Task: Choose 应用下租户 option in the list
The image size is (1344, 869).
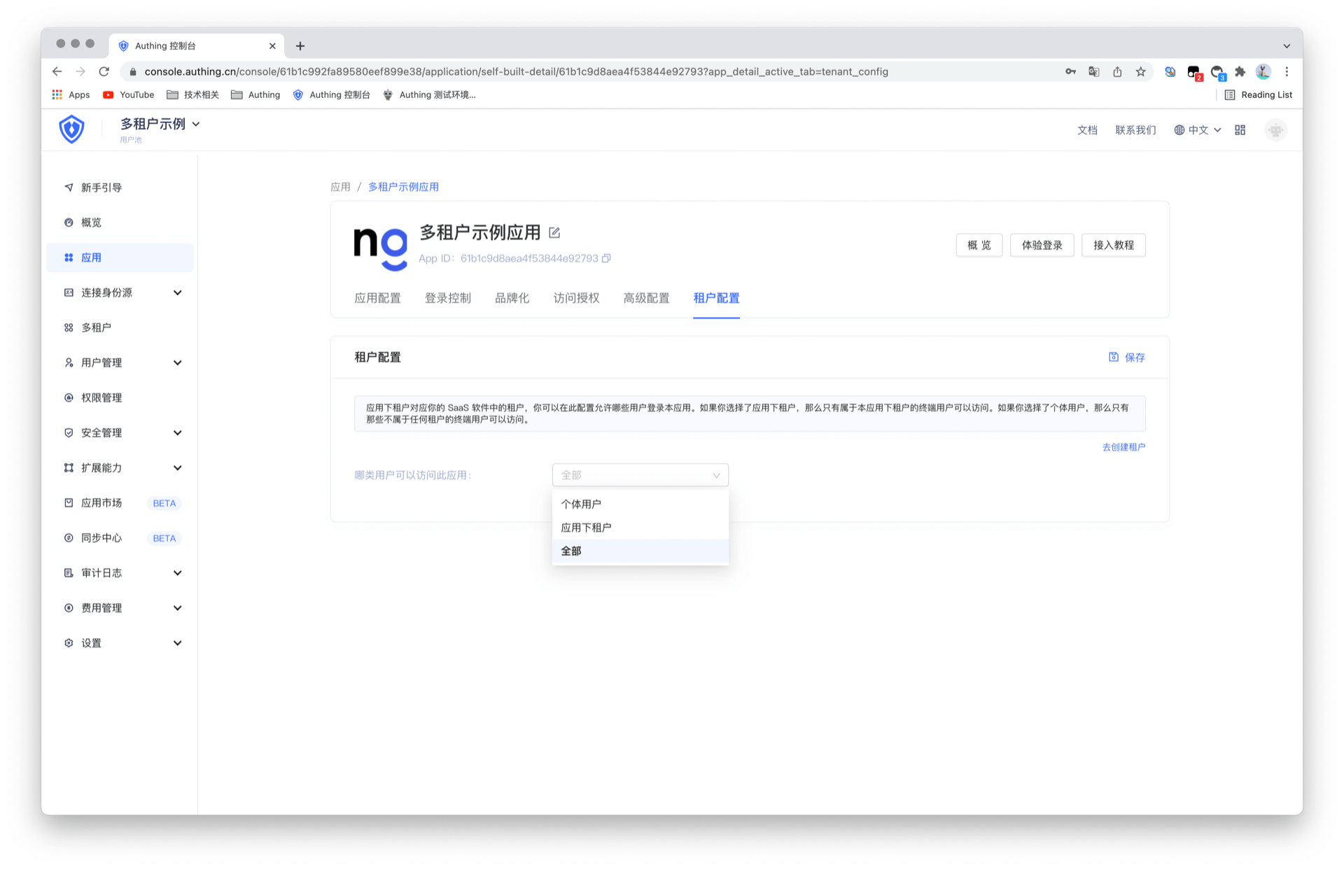Action: click(586, 528)
